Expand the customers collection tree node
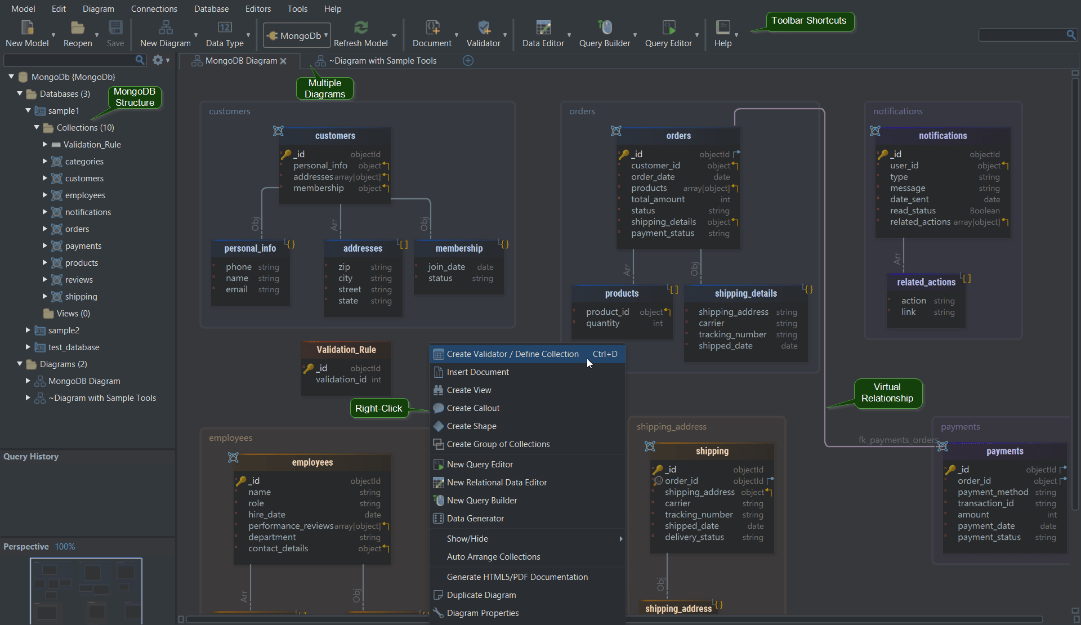The height and width of the screenshot is (625, 1081). click(x=45, y=178)
